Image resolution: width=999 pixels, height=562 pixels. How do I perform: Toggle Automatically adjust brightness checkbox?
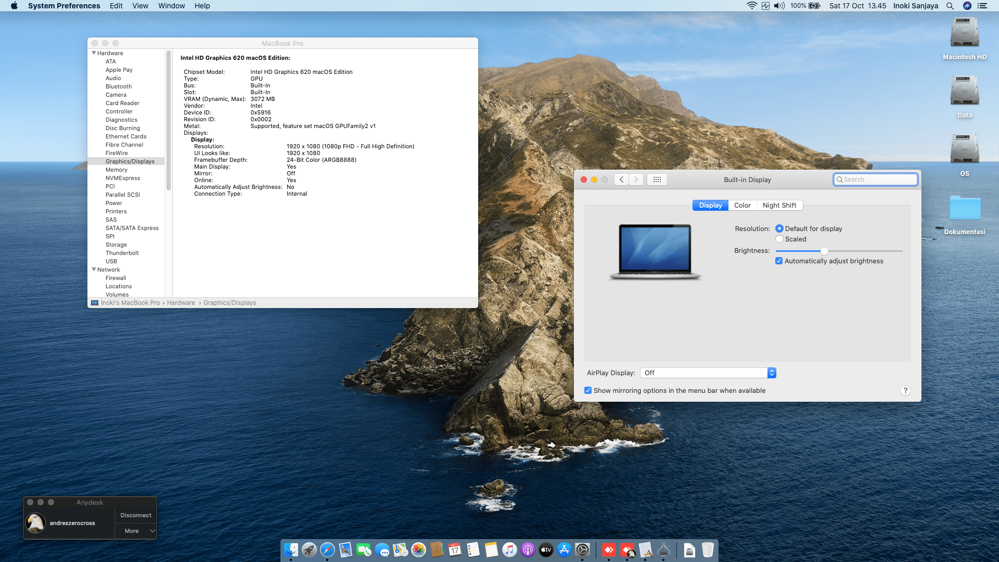(779, 261)
